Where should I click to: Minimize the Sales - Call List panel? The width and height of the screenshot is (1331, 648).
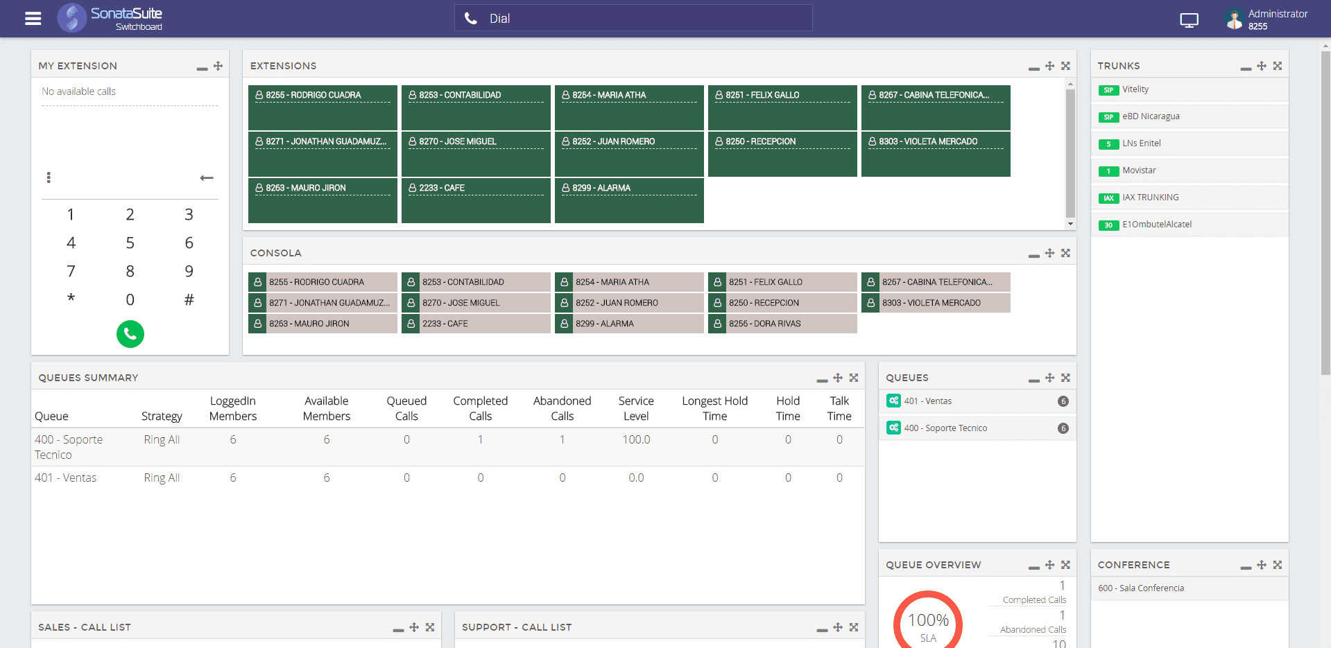tap(398, 629)
